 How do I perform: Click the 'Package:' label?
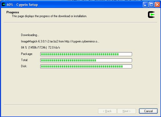pos(27,54)
